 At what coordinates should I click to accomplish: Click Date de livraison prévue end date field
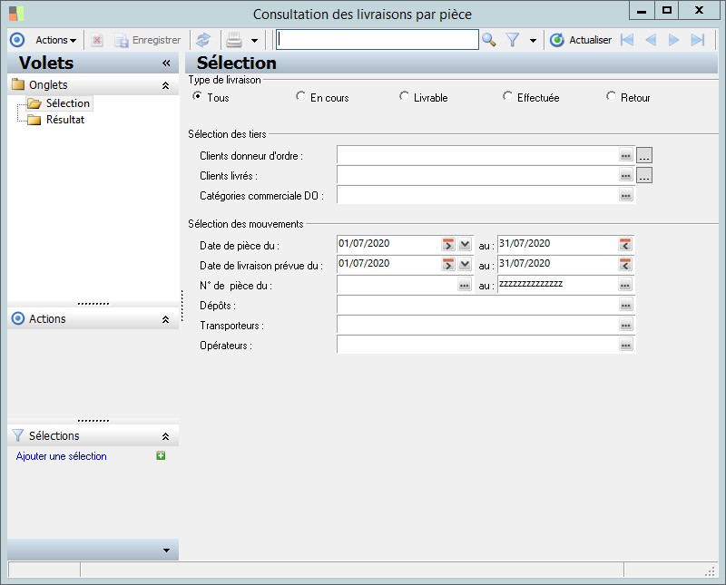coord(557,264)
